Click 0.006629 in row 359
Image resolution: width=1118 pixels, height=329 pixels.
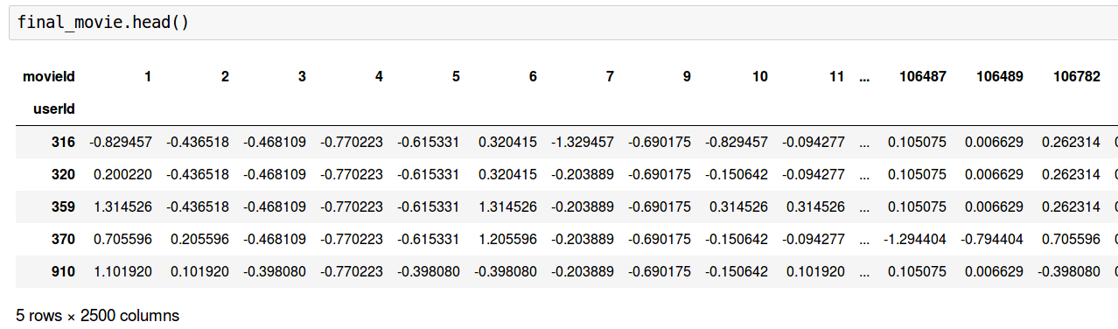pyautogui.click(x=994, y=206)
